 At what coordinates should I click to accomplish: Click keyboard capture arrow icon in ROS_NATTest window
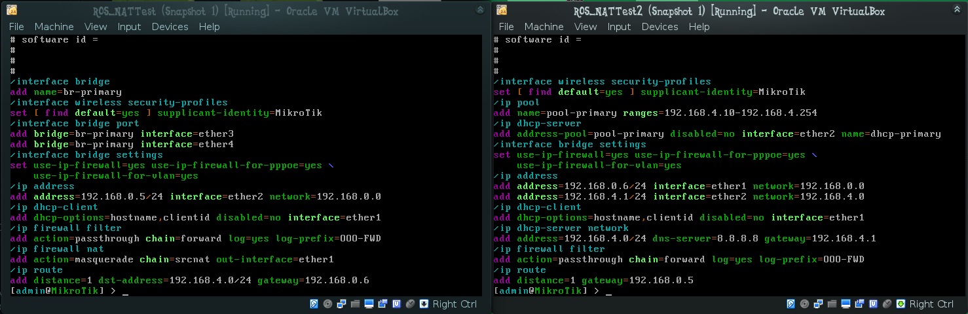pyautogui.click(x=424, y=304)
